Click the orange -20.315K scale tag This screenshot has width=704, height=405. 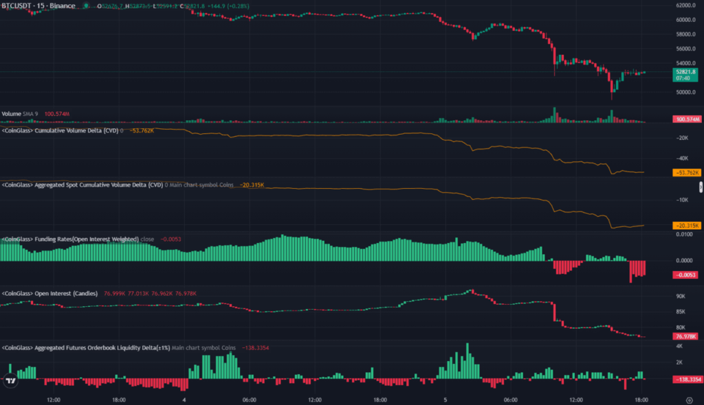pos(687,226)
